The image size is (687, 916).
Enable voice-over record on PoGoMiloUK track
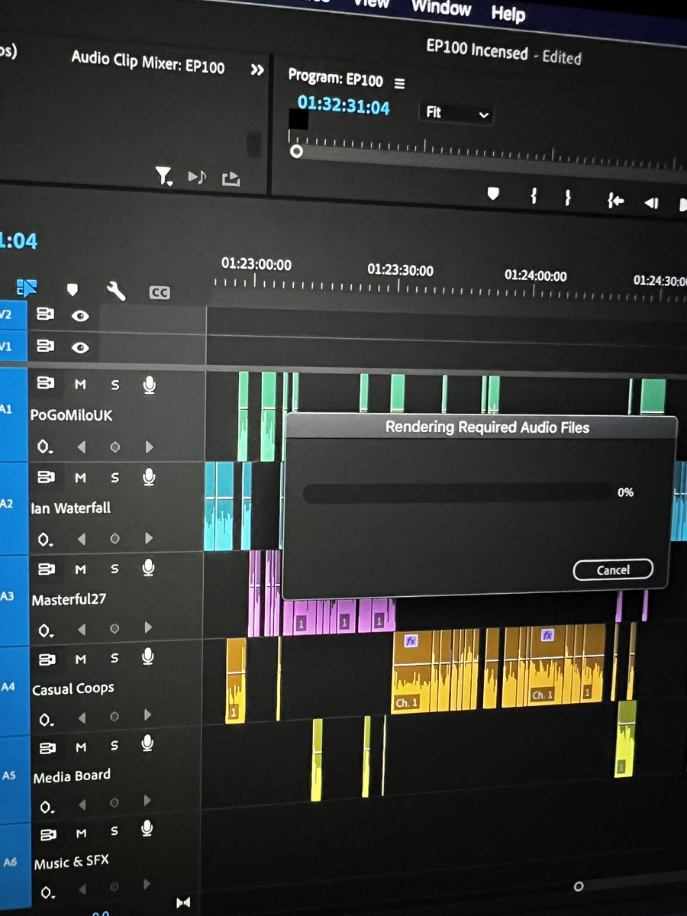point(149,385)
